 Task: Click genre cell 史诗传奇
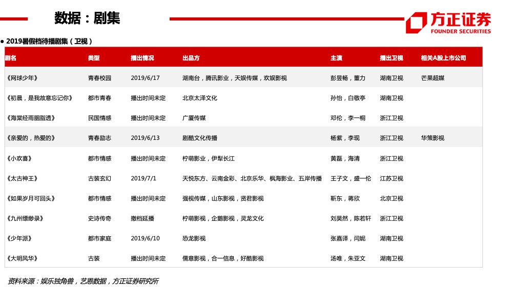[99, 218]
